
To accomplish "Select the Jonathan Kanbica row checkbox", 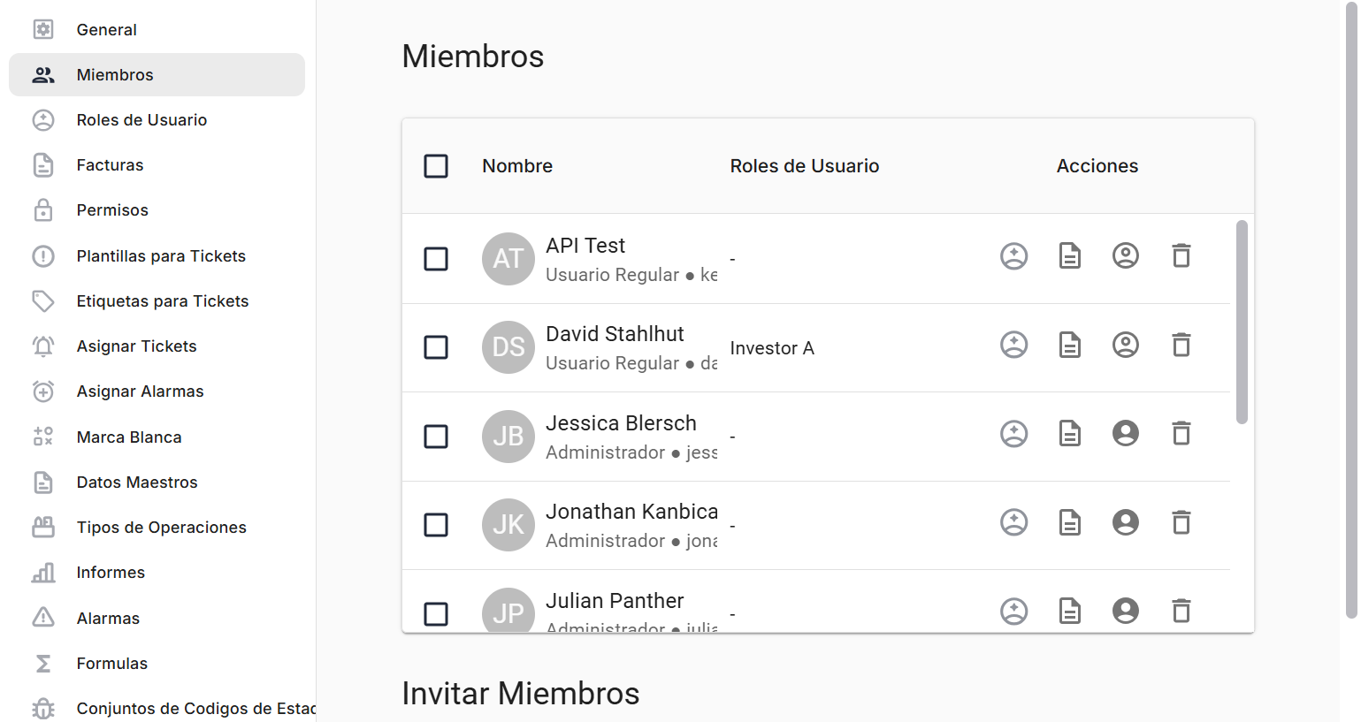I will point(436,525).
